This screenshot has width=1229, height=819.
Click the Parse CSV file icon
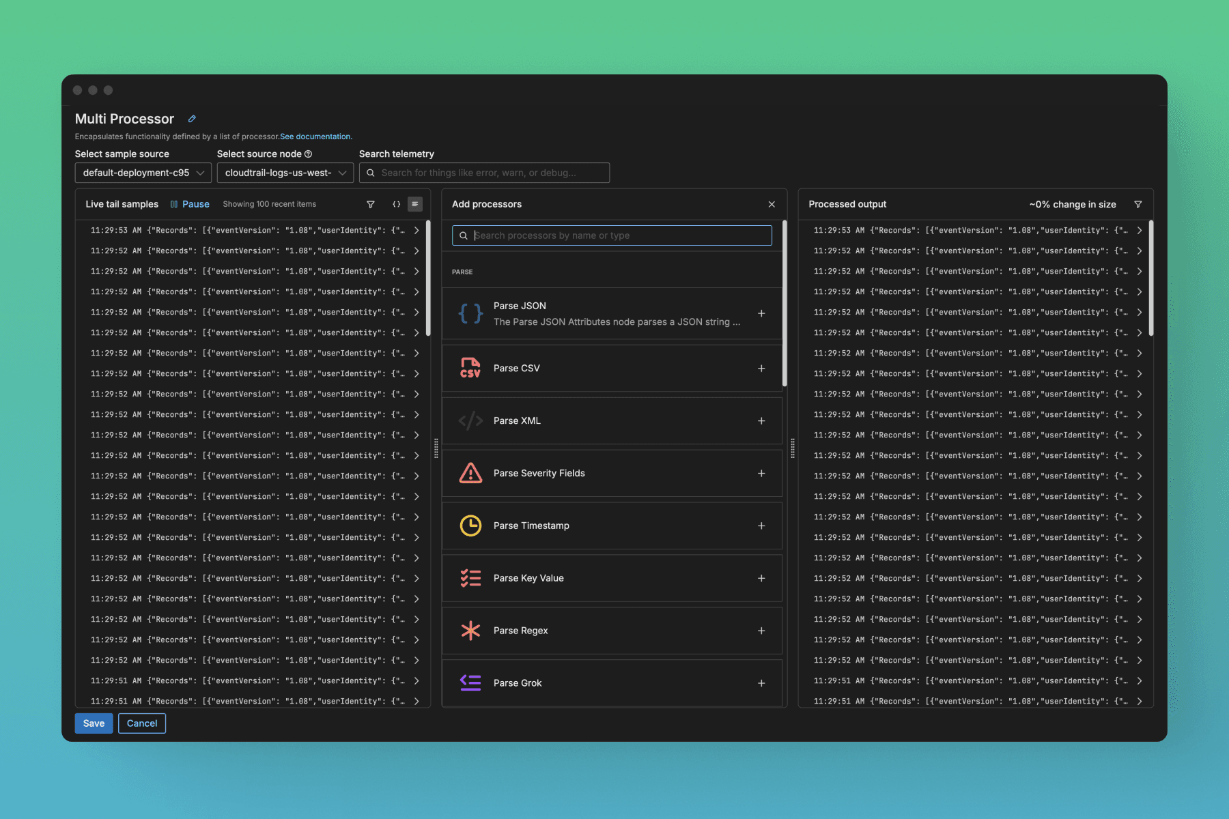click(470, 368)
